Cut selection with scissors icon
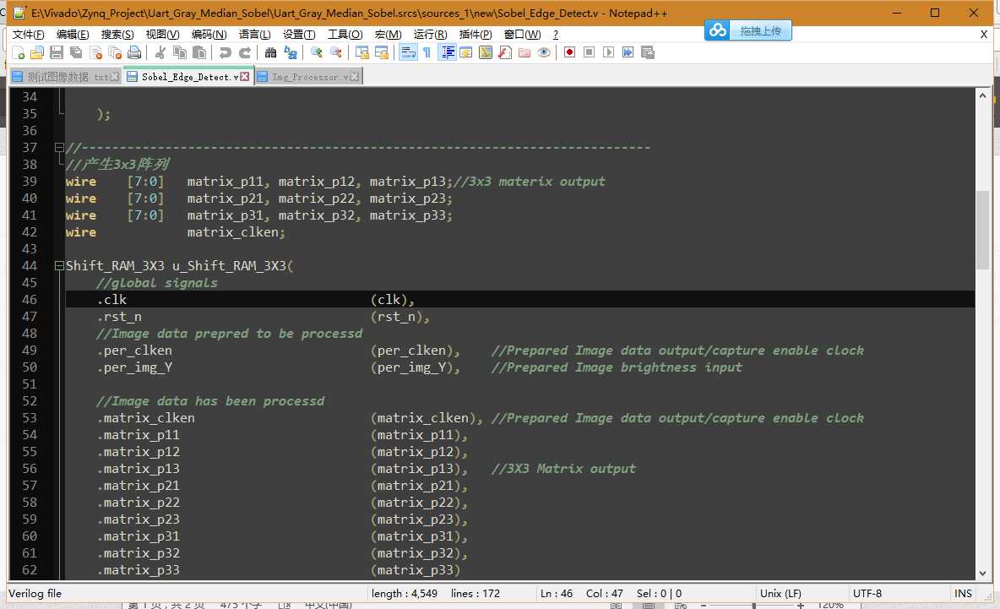This screenshot has height=609, width=1000. 160,52
